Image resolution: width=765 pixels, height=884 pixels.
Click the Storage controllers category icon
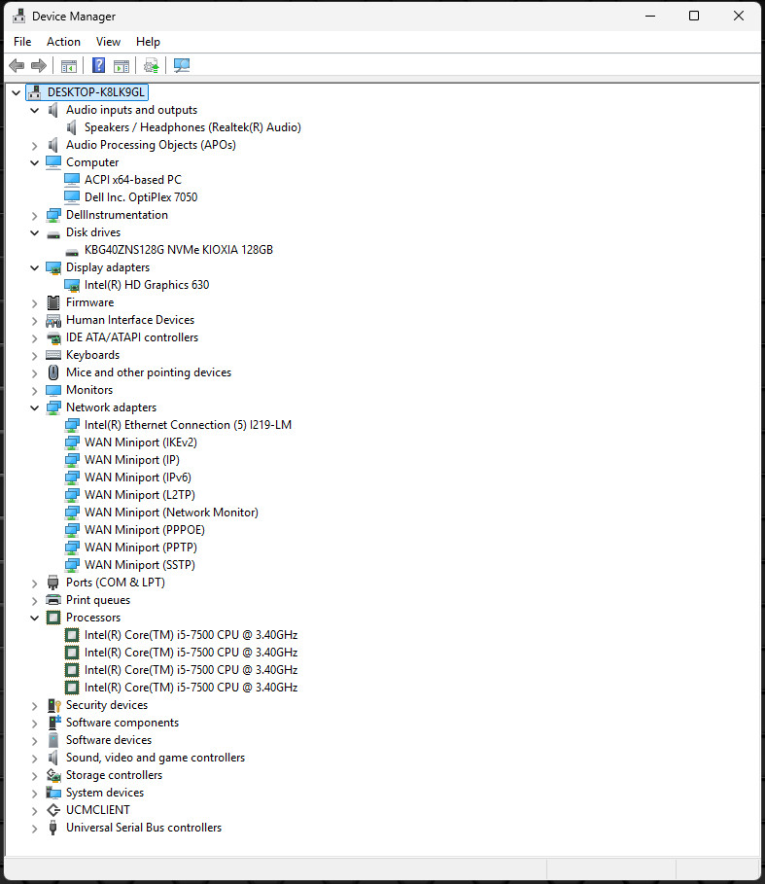tap(53, 775)
